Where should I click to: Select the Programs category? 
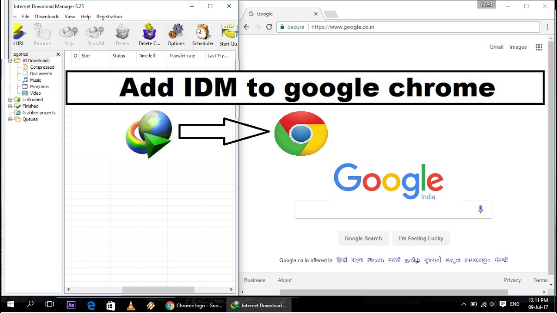(x=39, y=87)
